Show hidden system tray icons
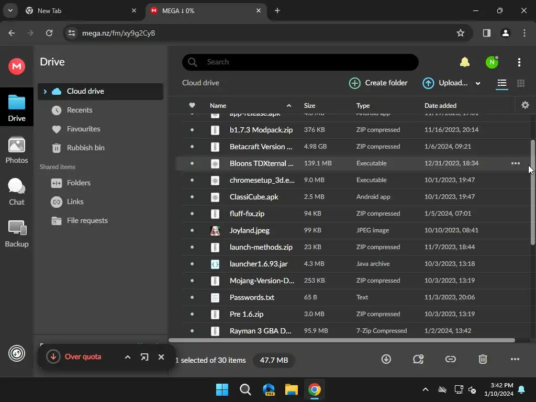This screenshot has height=402, width=536. pos(425,389)
